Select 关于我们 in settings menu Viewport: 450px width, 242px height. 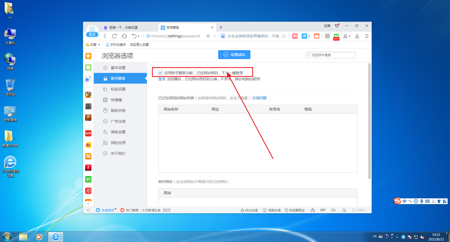pyautogui.click(x=120, y=153)
